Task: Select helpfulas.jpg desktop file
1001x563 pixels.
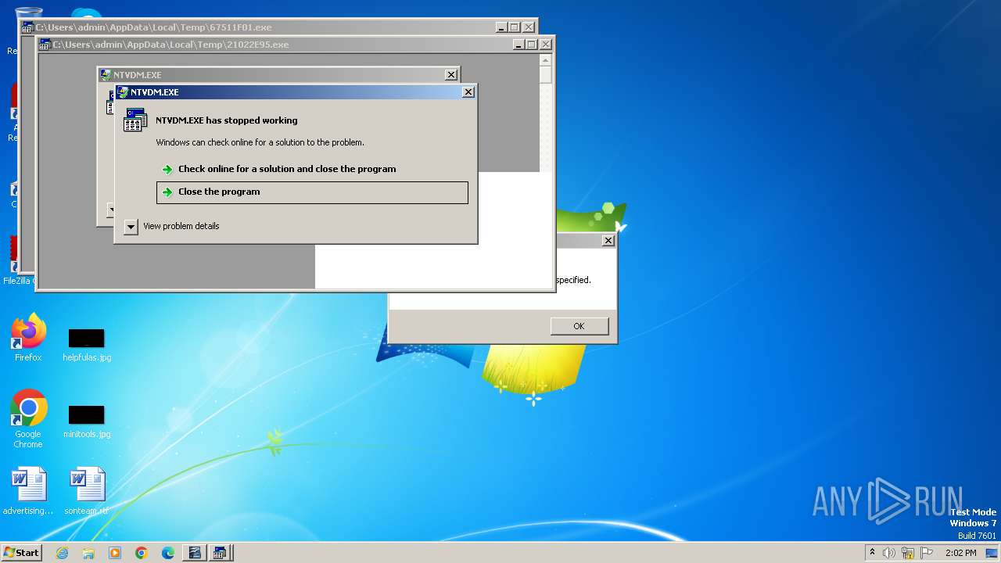Action: 87,345
